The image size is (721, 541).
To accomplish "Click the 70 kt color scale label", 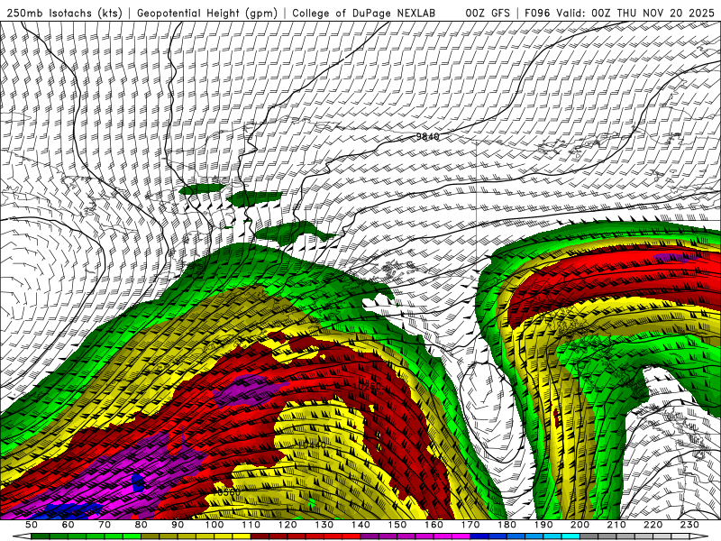I will pos(105,525).
